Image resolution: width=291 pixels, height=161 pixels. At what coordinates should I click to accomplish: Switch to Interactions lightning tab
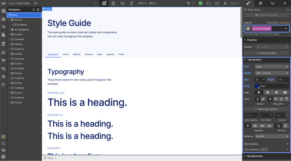[x=285, y=3]
